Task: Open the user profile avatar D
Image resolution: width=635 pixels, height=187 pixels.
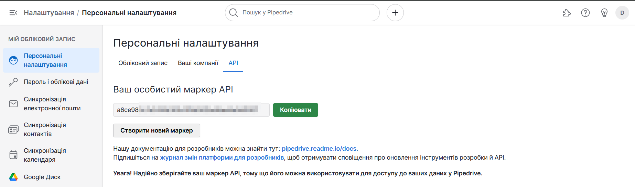Action: [622, 13]
